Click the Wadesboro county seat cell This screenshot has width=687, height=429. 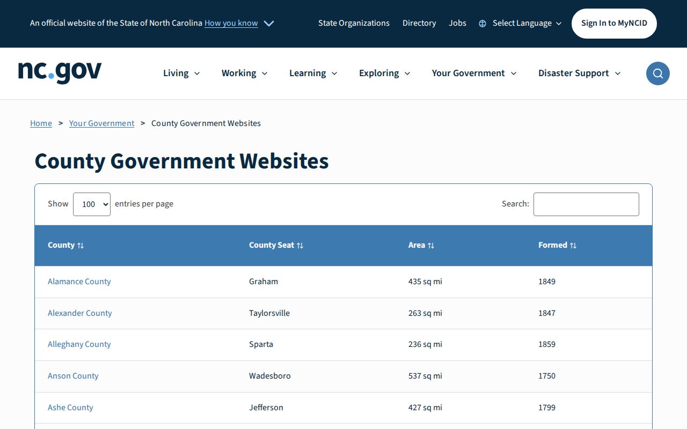[270, 376]
